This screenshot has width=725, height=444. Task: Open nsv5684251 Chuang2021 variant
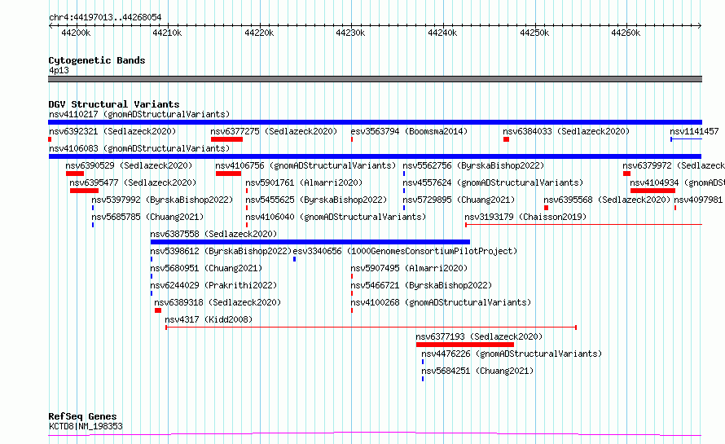(477, 371)
